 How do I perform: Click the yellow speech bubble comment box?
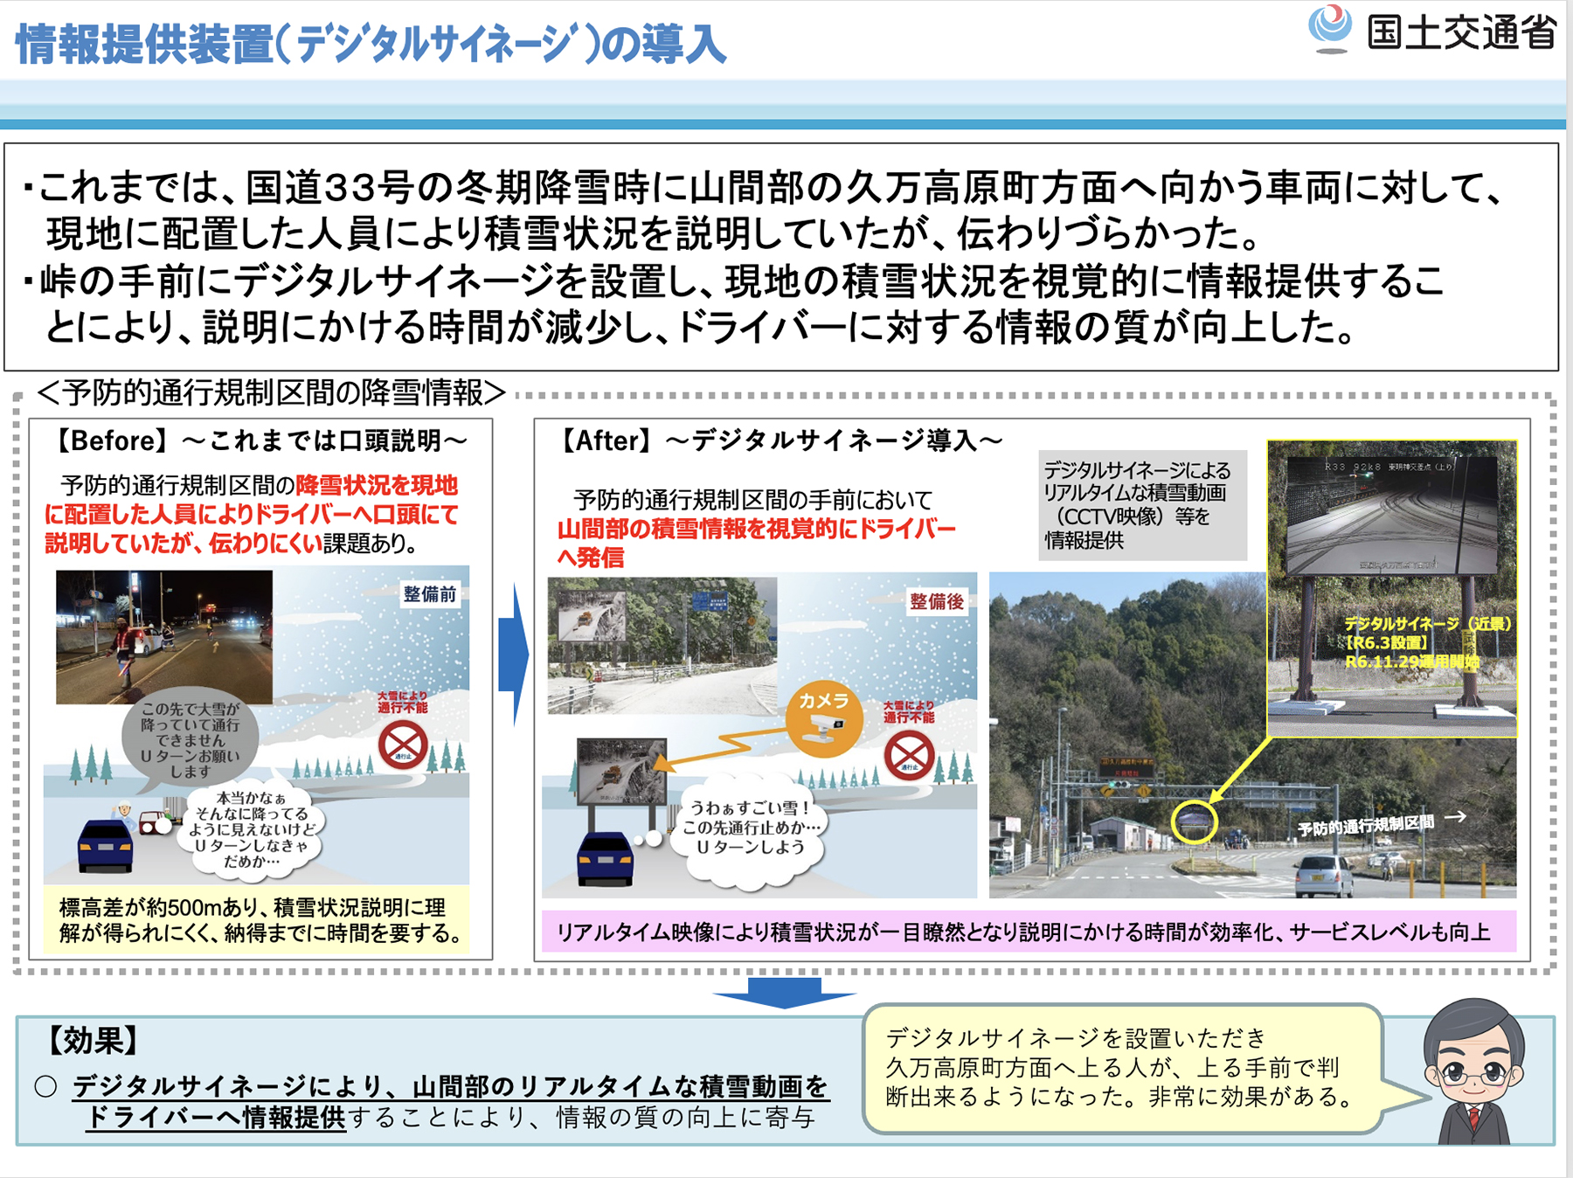1122,1068
